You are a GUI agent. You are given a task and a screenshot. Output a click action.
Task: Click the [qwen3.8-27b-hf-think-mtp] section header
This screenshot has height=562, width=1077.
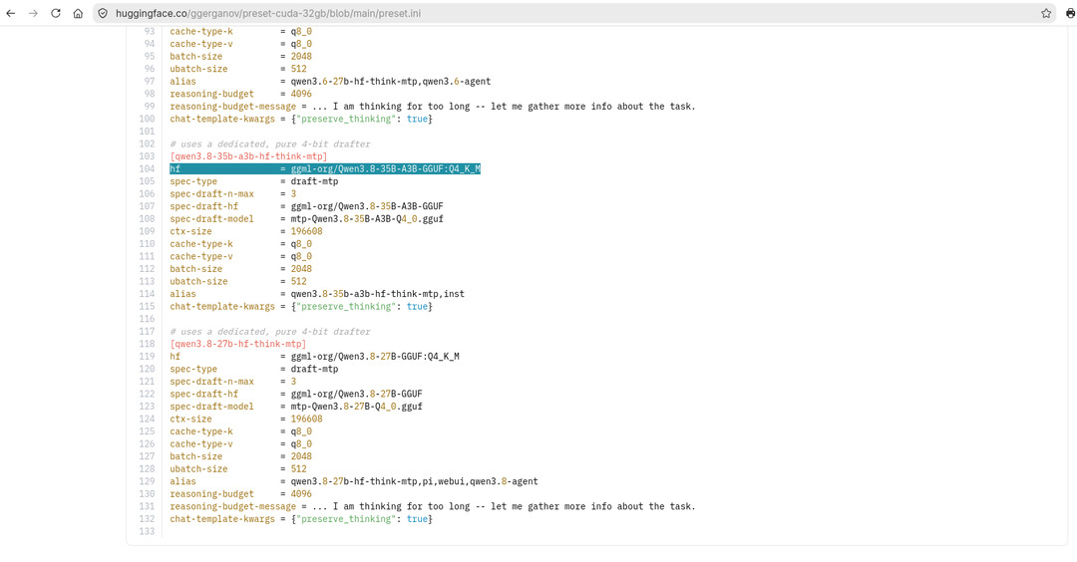pos(238,344)
